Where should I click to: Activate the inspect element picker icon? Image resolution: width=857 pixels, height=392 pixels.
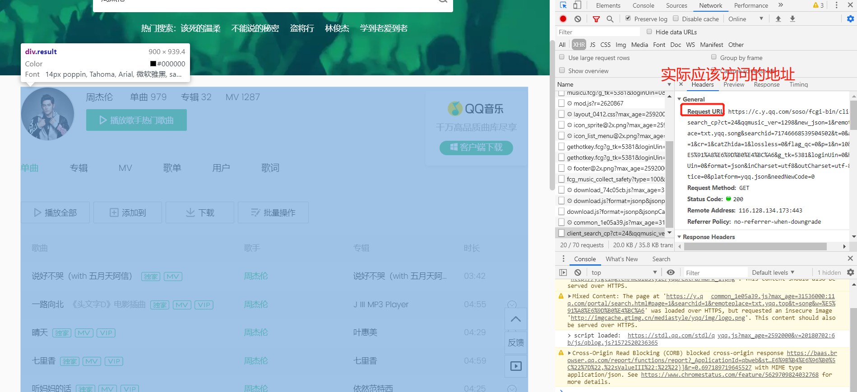tap(563, 5)
